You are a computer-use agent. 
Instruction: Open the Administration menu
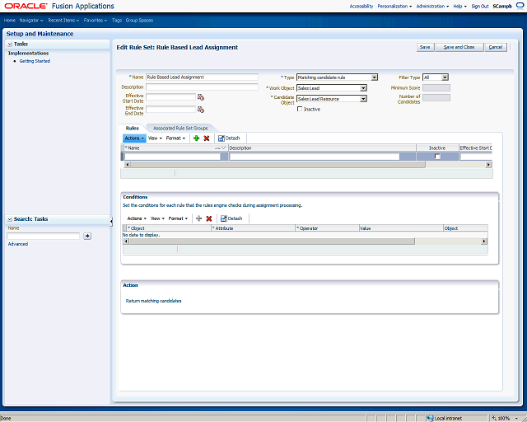(x=432, y=6)
